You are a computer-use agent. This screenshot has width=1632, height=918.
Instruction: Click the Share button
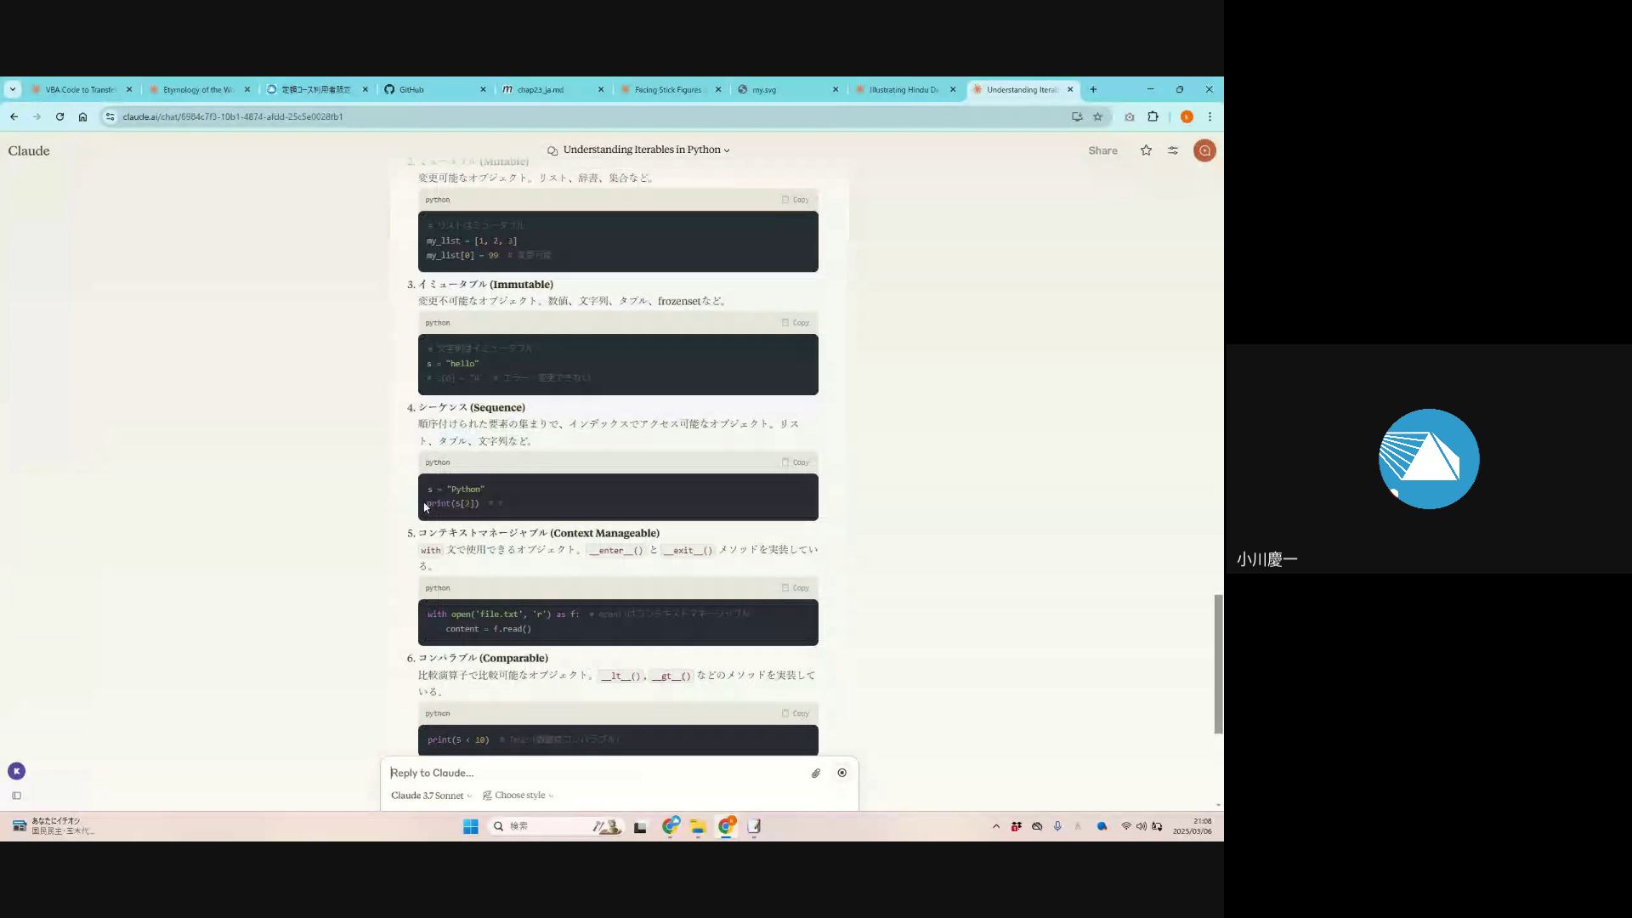pos(1102,150)
